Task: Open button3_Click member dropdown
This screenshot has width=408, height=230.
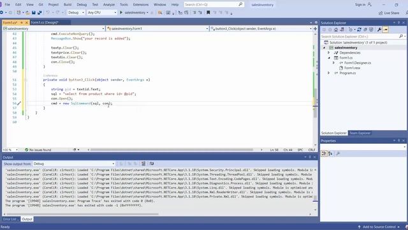Action: [261, 29]
